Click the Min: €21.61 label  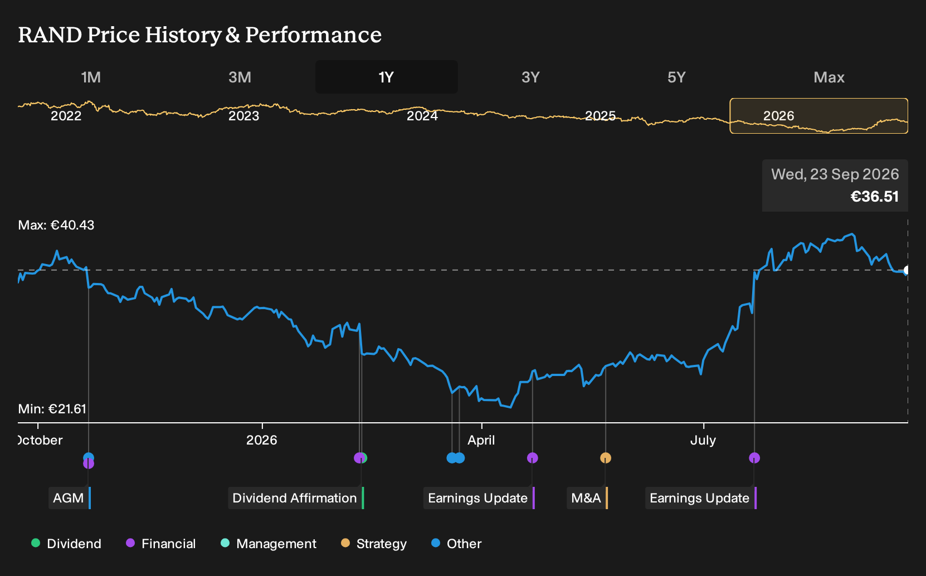pos(52,409)
